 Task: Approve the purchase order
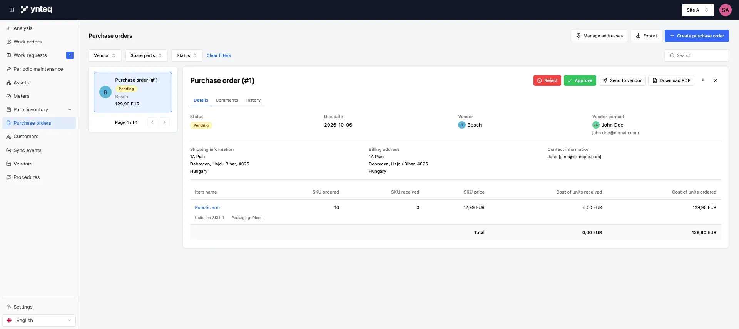click(x=580, y=80)
